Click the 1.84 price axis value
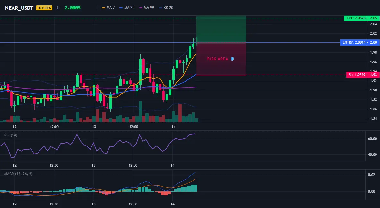The width and height of the screenshot is (380, 208). [x=374, y=119]
